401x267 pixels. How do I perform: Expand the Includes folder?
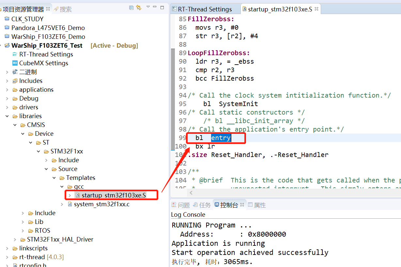coord(7,81)
